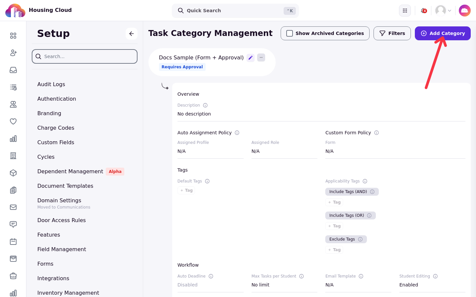Screen dimensions: 476x297
Task: Click the add-user icon in left rail
Action: (x=13, y=53)
